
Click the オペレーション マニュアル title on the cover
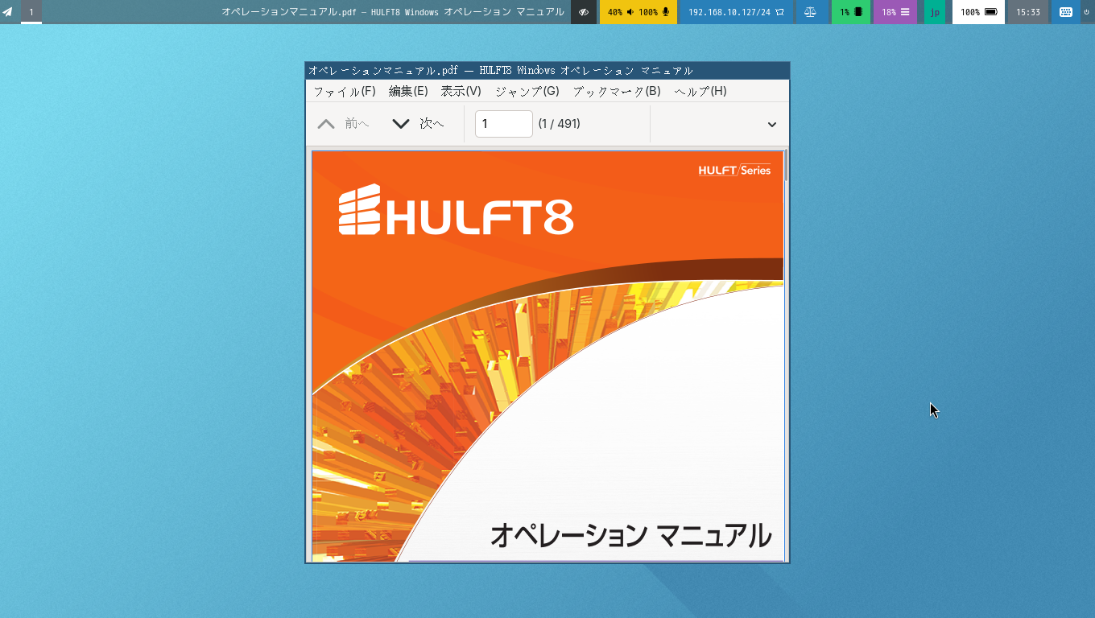630,534
